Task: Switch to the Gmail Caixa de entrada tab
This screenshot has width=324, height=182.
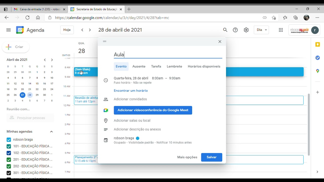Action: coord(39,9)
